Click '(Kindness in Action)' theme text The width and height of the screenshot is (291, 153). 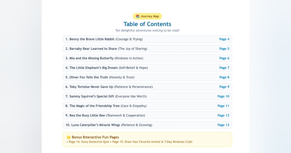[129, 58]
